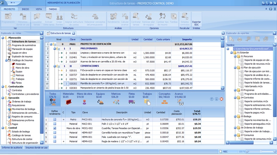Switch to the PROYECTO ribbon tab
The height and width of the screenshot is (155, 277).
pos(9,9)
